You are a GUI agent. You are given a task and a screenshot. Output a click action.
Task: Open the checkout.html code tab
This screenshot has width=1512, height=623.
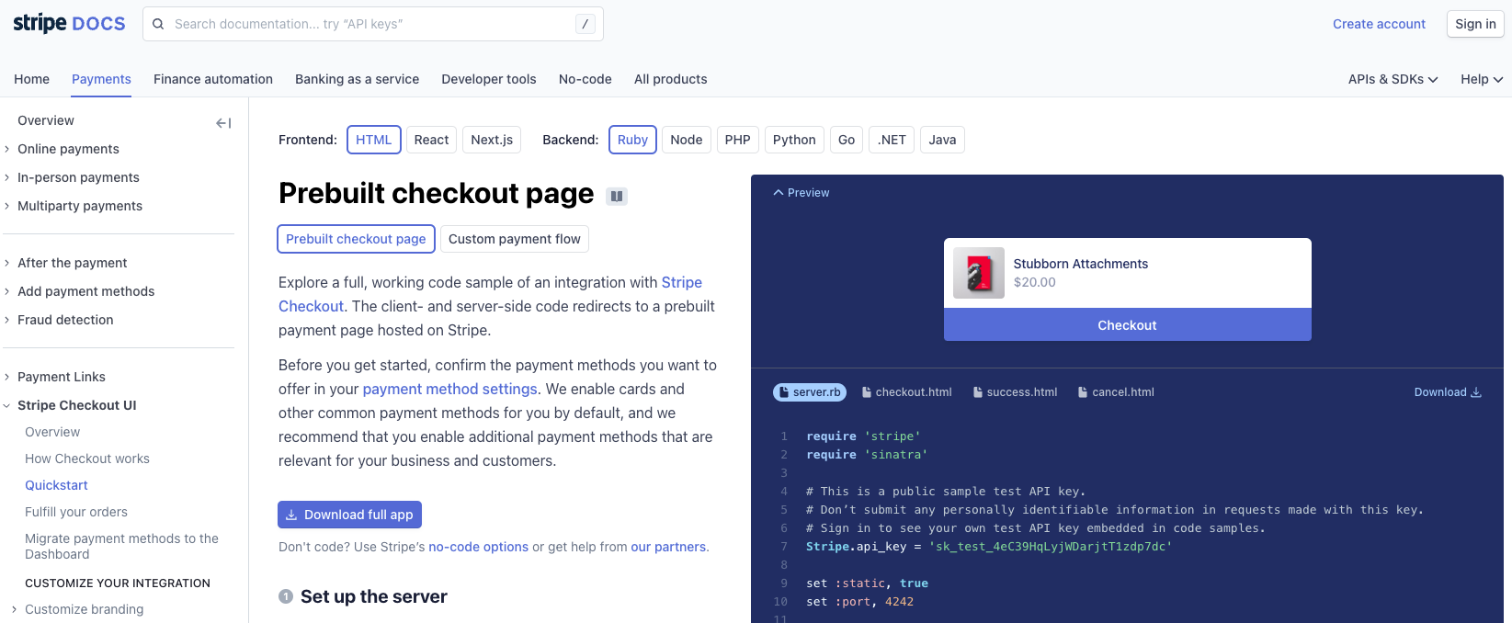tap(906, 392)
